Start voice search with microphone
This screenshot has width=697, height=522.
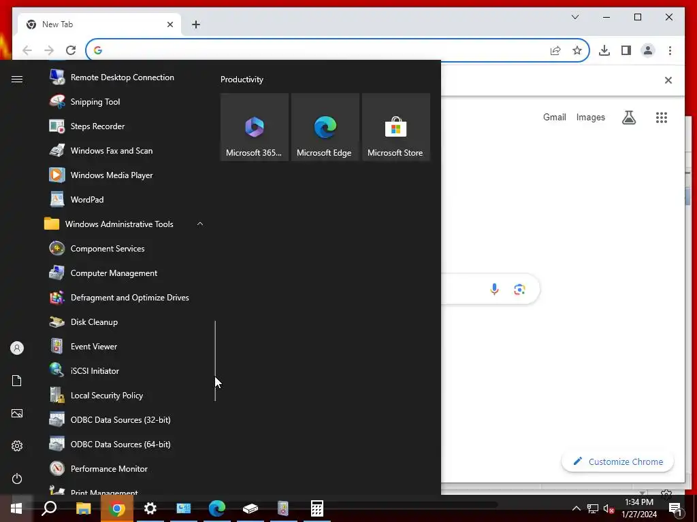pos(494,290)
